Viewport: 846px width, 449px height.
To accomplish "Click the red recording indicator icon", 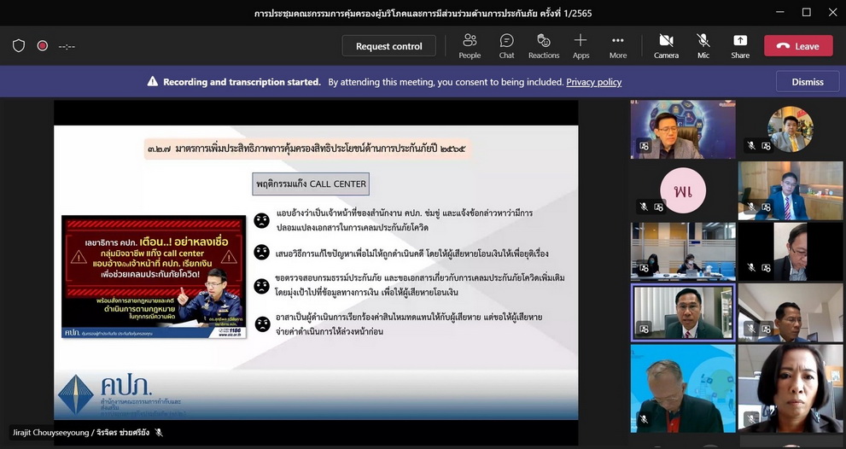I will click(x=43, y=46).
